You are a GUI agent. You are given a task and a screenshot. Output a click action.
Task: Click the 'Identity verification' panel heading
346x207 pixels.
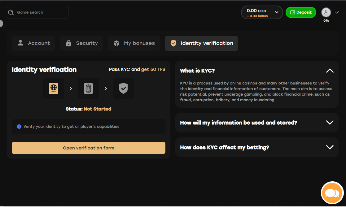tap(44, 70)
